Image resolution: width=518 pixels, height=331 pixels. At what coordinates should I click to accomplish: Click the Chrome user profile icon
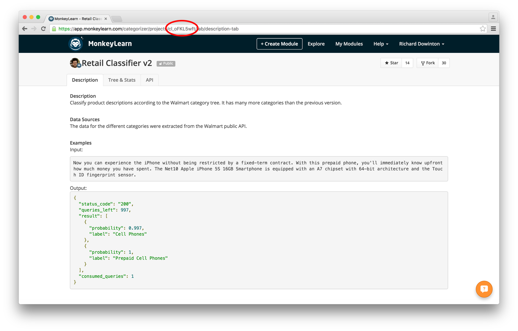tap(493, 17)
